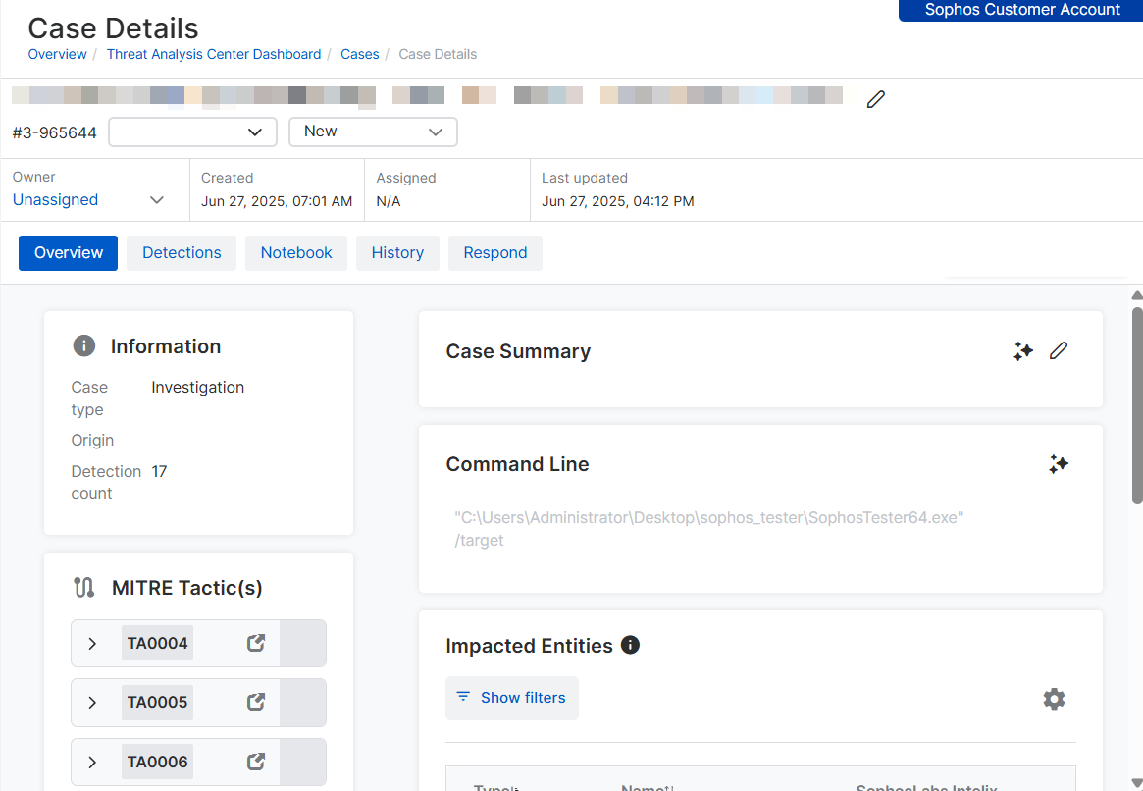
Task: Click the AI sparkle icon in Case Summary
Action: click(1023, 351)
